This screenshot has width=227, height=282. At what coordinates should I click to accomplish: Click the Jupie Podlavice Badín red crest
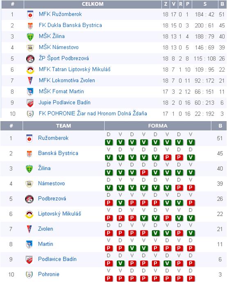30,103
